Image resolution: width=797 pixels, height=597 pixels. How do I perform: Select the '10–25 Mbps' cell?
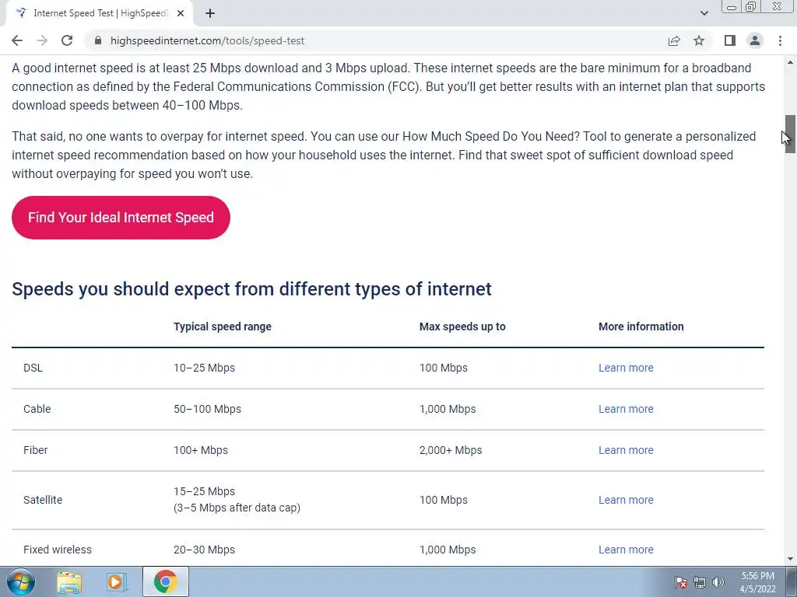(204, 368)
